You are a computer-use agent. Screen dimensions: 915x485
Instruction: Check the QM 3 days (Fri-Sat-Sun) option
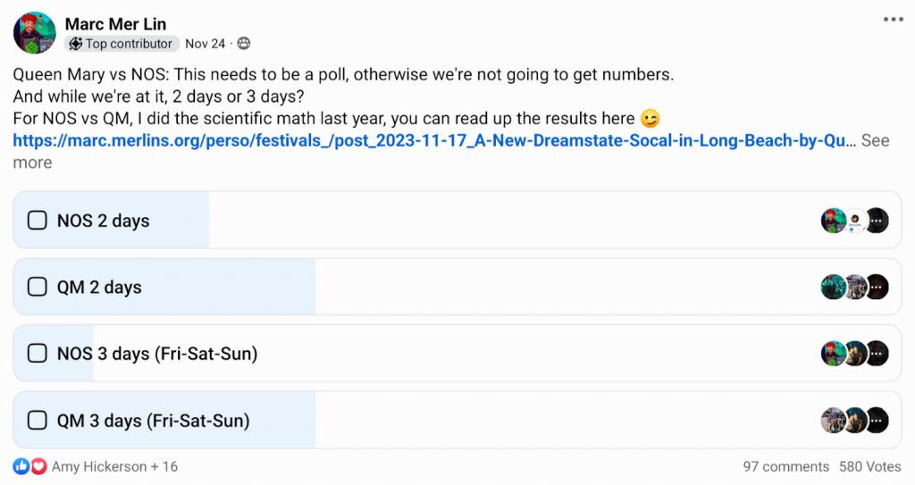click(38, 420)
